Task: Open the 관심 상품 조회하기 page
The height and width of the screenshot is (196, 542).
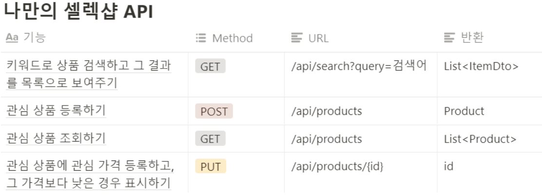Action: tap(56, 138)
